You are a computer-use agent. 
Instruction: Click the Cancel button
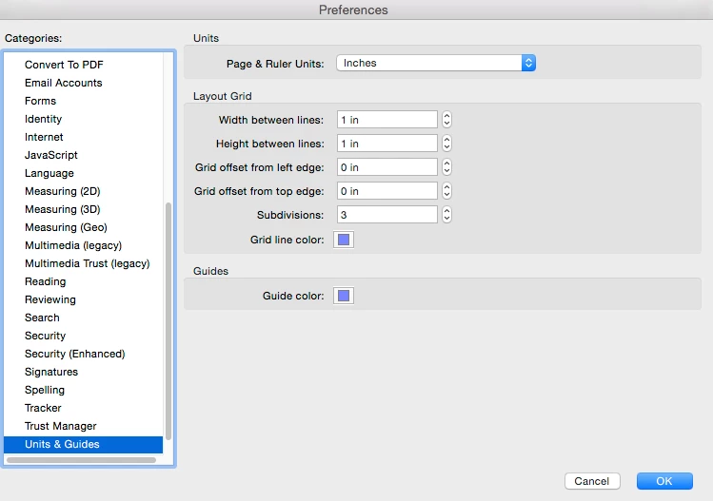pos(592,481)
